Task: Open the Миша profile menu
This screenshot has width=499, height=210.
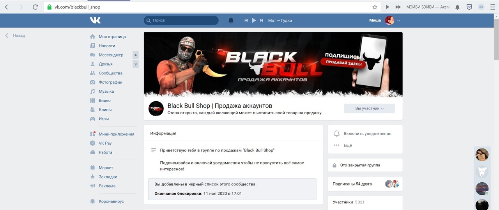Action: click(x=385, y=20)
